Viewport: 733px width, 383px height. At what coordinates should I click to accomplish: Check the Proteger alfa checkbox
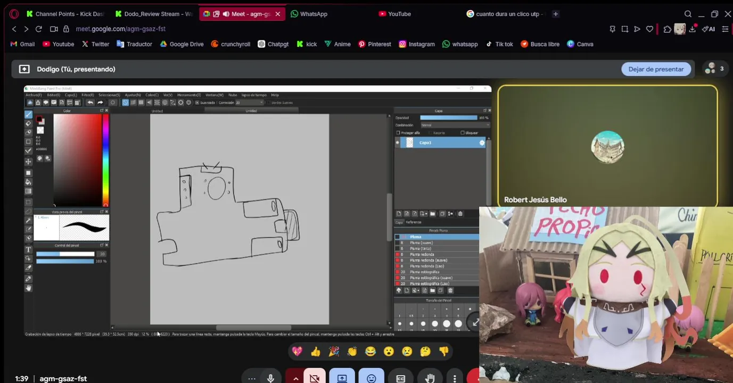click(x=398, y=132)
